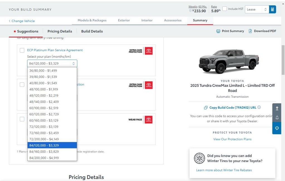Show the Suggestions section
Viewport: 285px width, 181px height.
(x=26, y=31)
